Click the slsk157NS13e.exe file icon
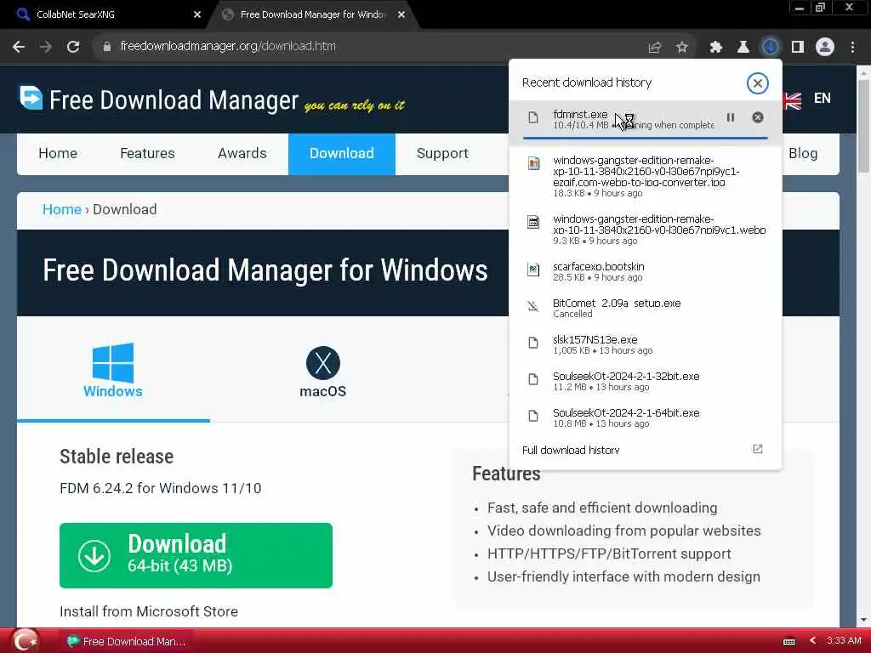871x653 pixels. [x=533, y=344]
